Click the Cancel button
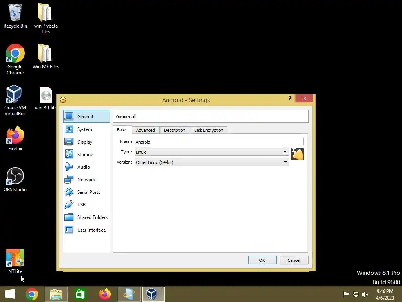This screenshot has width=402, height=302. tap(294, 260)
